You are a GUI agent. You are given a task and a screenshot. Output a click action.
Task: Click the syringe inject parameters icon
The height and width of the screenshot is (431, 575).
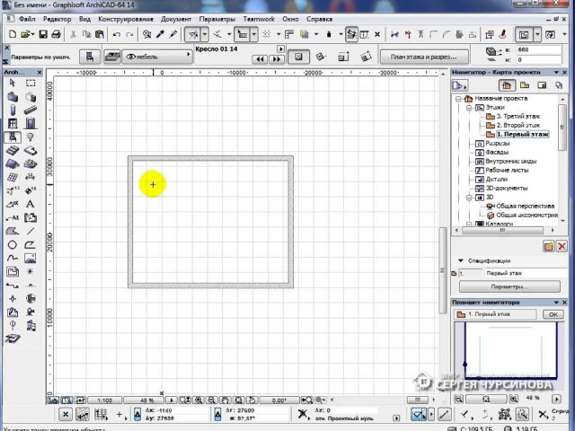coord(173,34)
